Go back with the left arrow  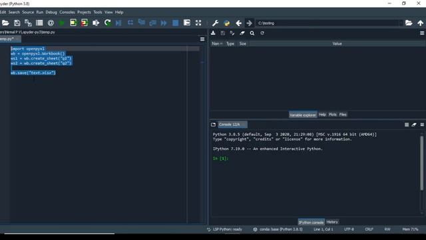click(x=238, y=23)
